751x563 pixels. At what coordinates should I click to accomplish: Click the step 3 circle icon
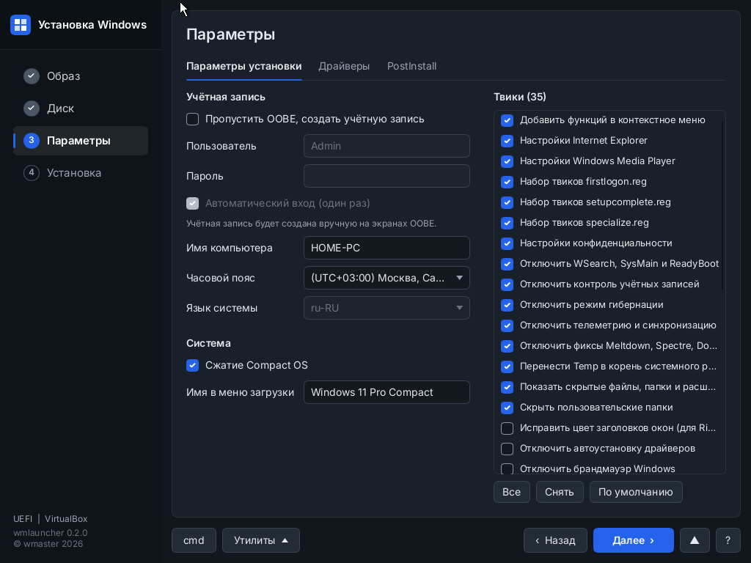pyautogui.click(x=31, y=140)
